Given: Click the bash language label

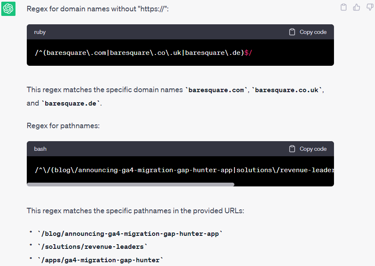Looking at the screenshot, I should tap(40, 148).
